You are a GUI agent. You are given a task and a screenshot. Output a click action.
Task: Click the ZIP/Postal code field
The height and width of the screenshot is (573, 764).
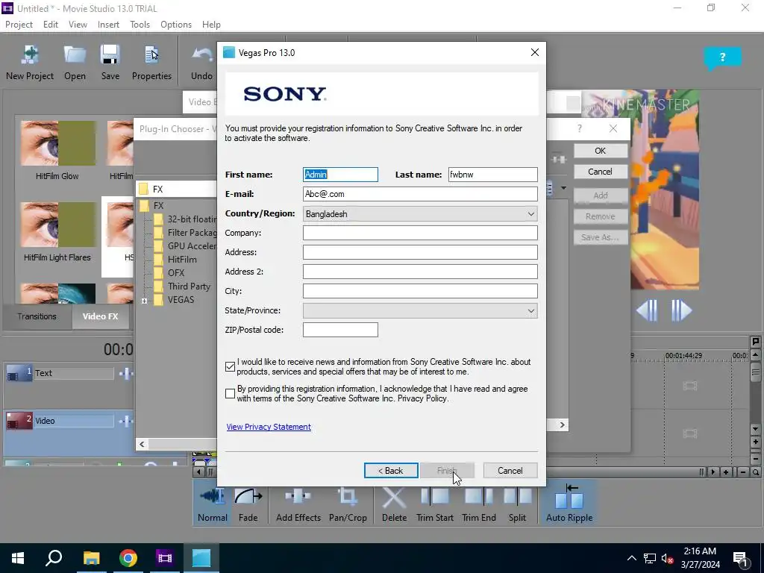pos(340,329)
